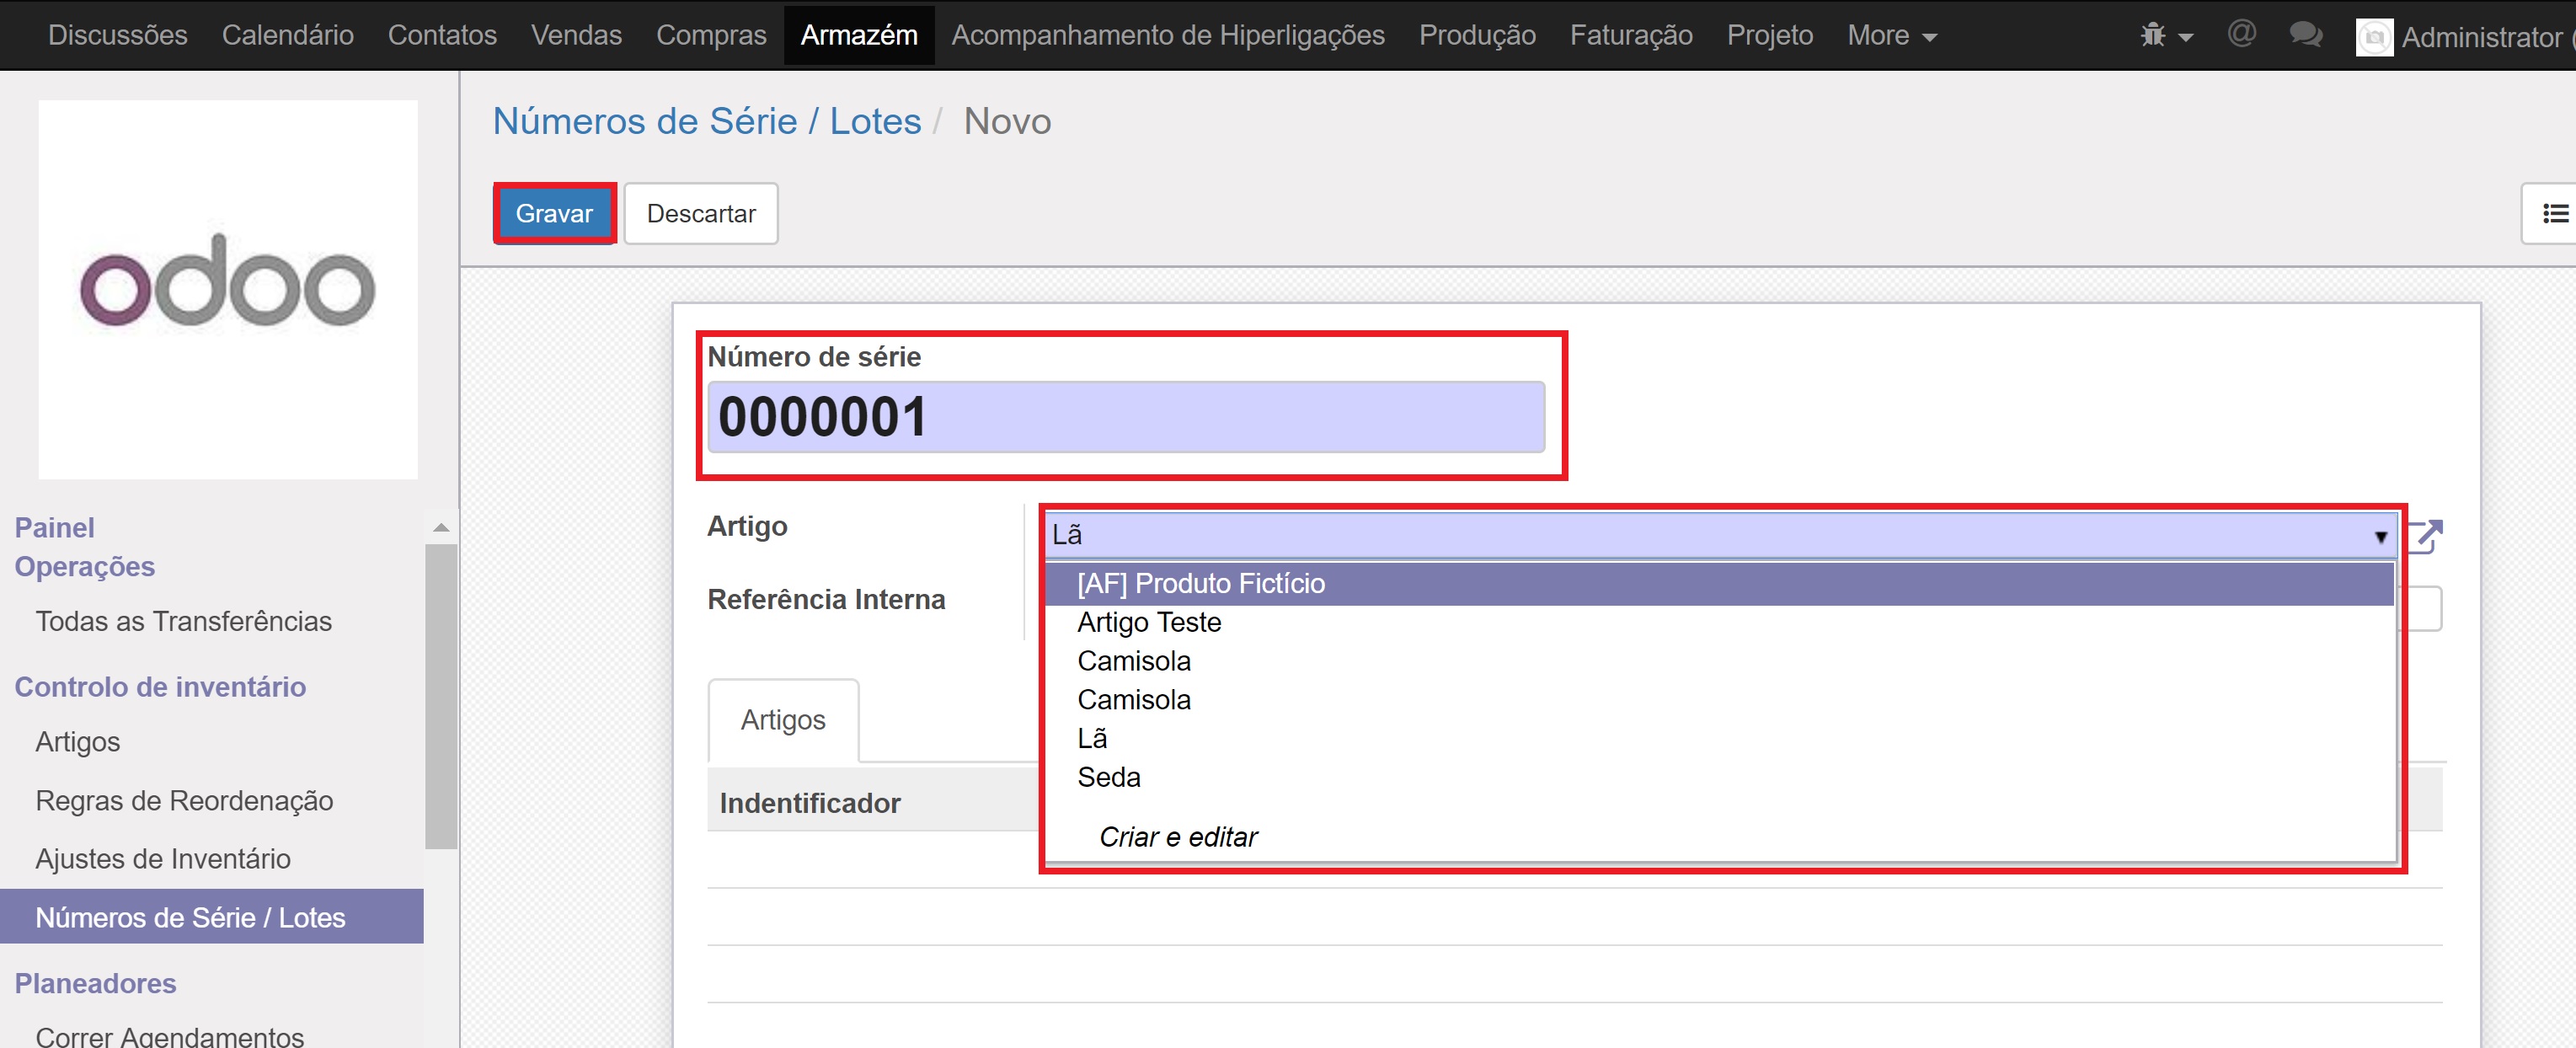Click the Administrator avatar image

(x=2374, y=38)
